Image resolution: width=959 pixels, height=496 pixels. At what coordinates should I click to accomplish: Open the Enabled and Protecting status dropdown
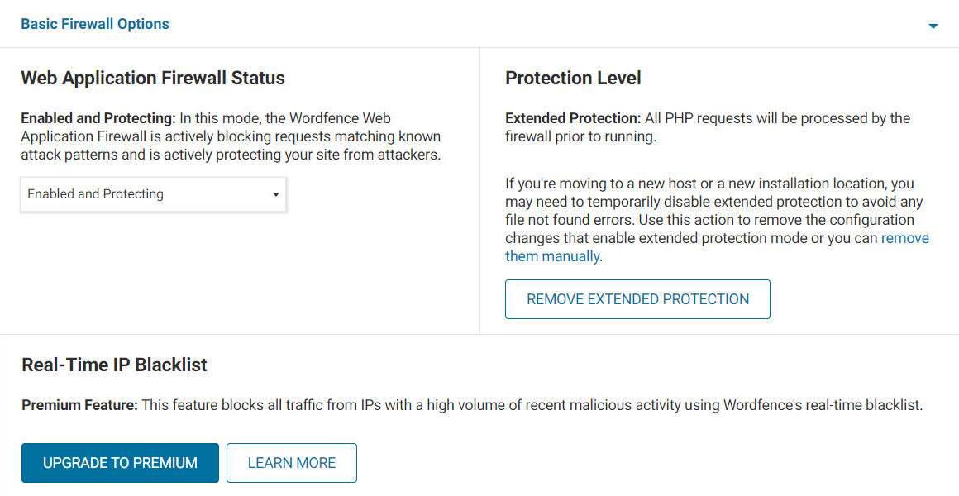pos(153,194)
